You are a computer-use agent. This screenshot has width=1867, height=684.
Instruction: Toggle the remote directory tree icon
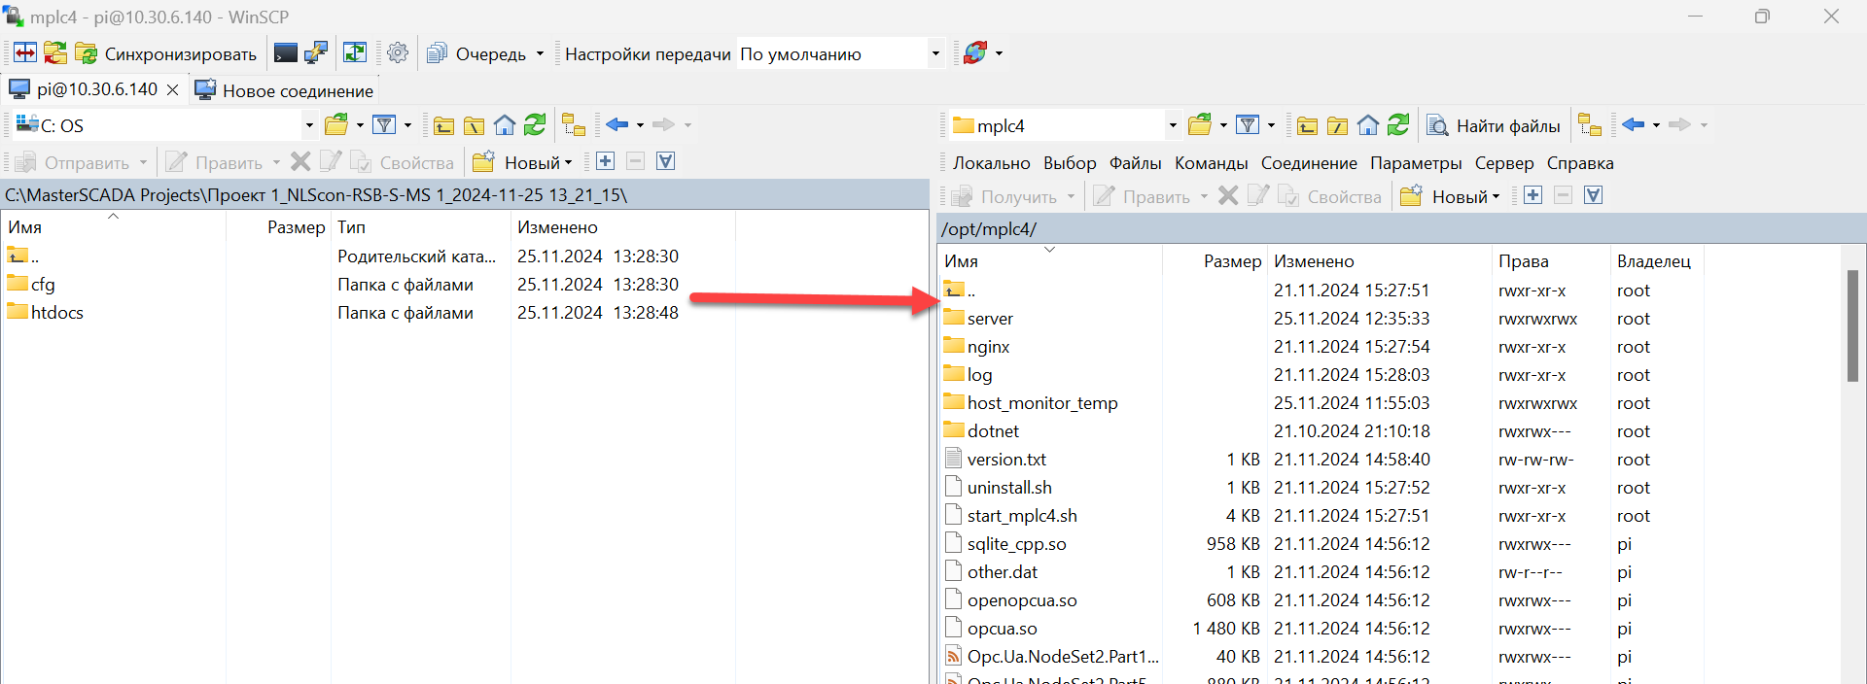pos(1590,124)
